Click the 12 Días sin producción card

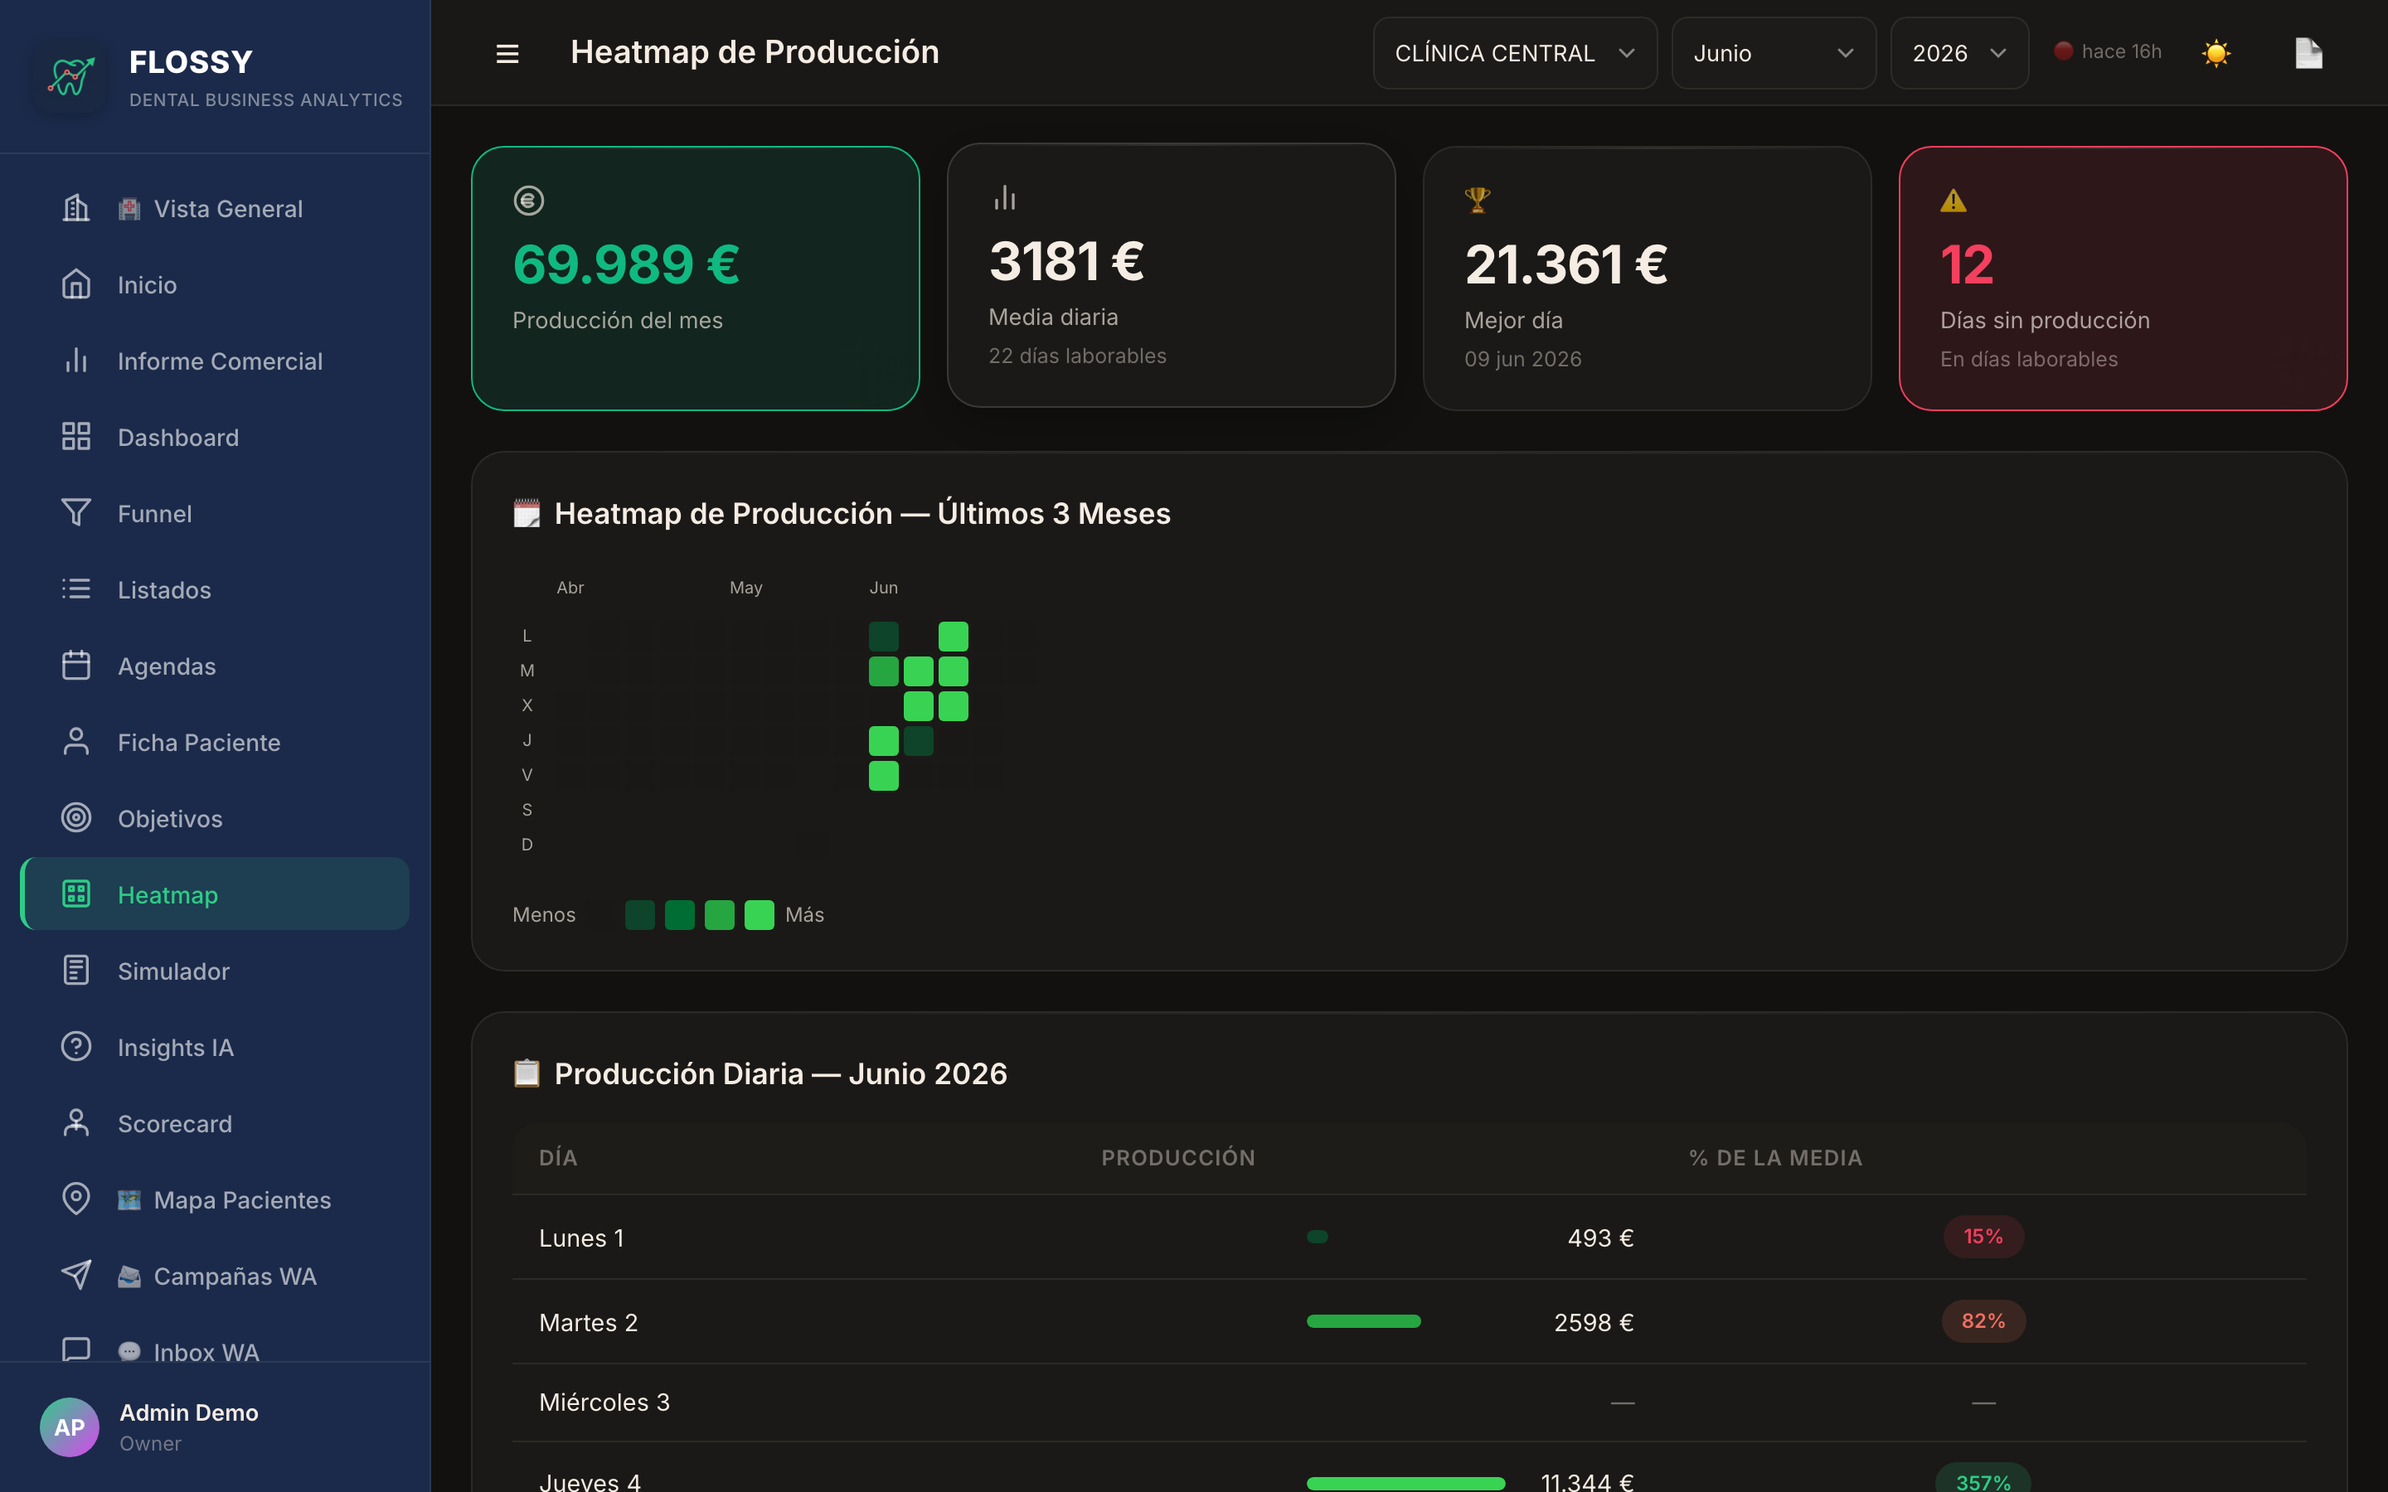click(x=2122, y=279)
